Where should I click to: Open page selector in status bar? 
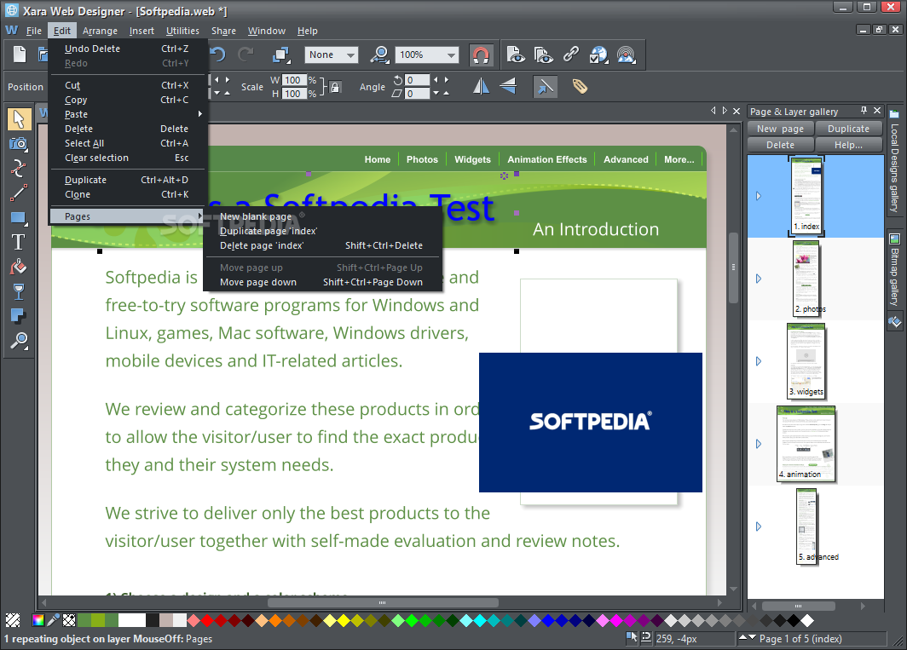tap(812, 638)
